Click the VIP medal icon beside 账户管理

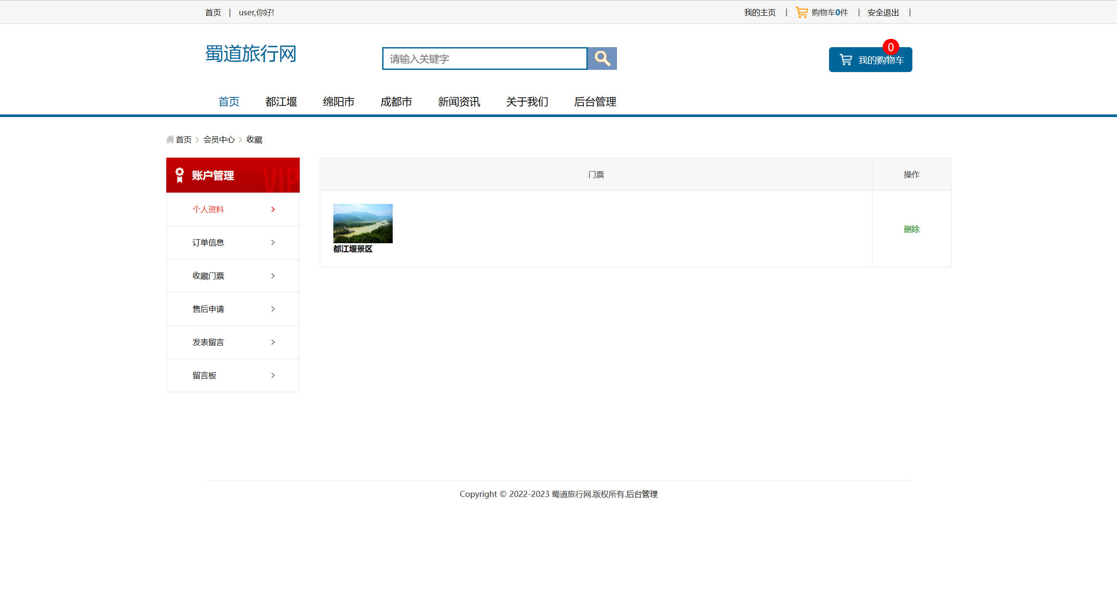[x=178, y=175]
